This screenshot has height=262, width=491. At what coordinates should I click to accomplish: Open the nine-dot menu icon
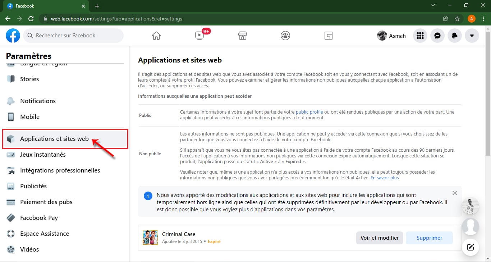420,36
